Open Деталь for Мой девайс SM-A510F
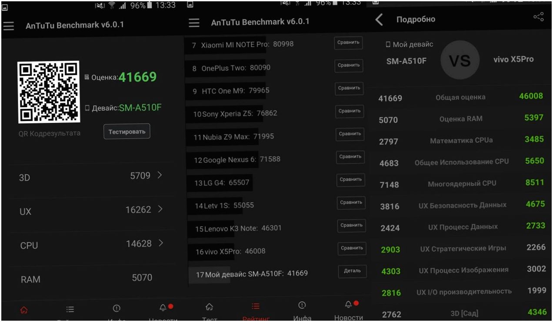The image size is (553, 322). 353,271
